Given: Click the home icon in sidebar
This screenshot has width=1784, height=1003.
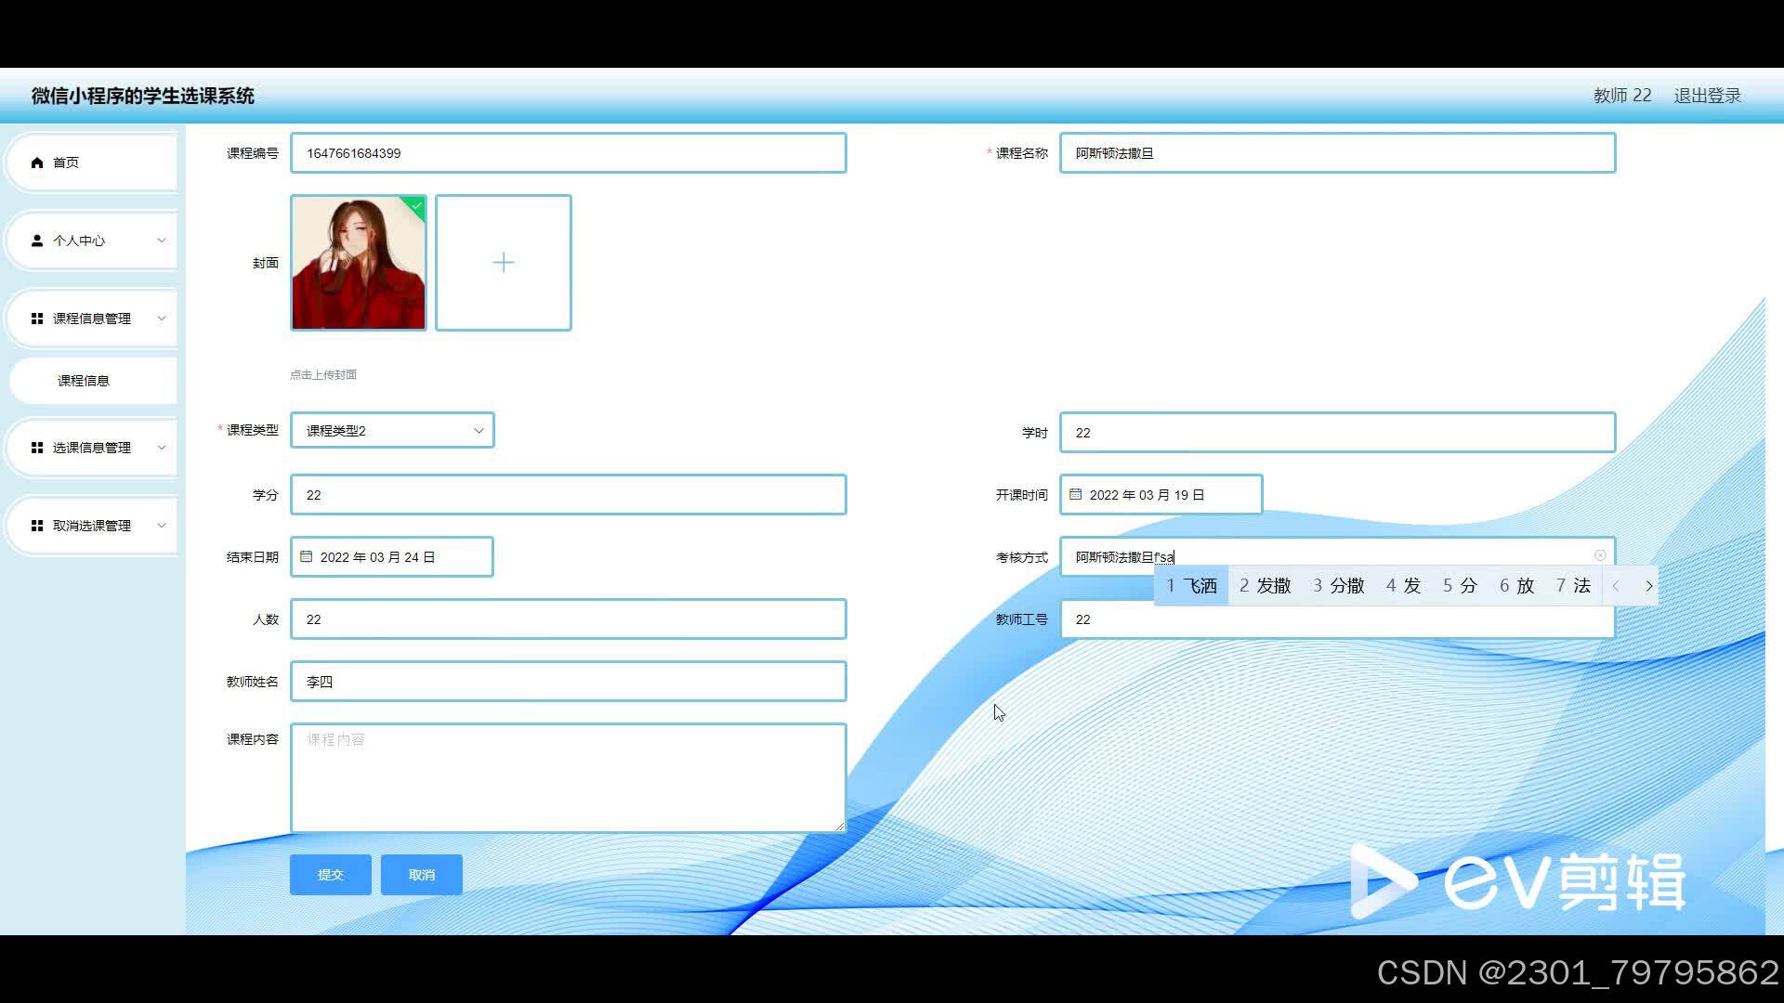Looking at the screenshot, I should (37, 163).
